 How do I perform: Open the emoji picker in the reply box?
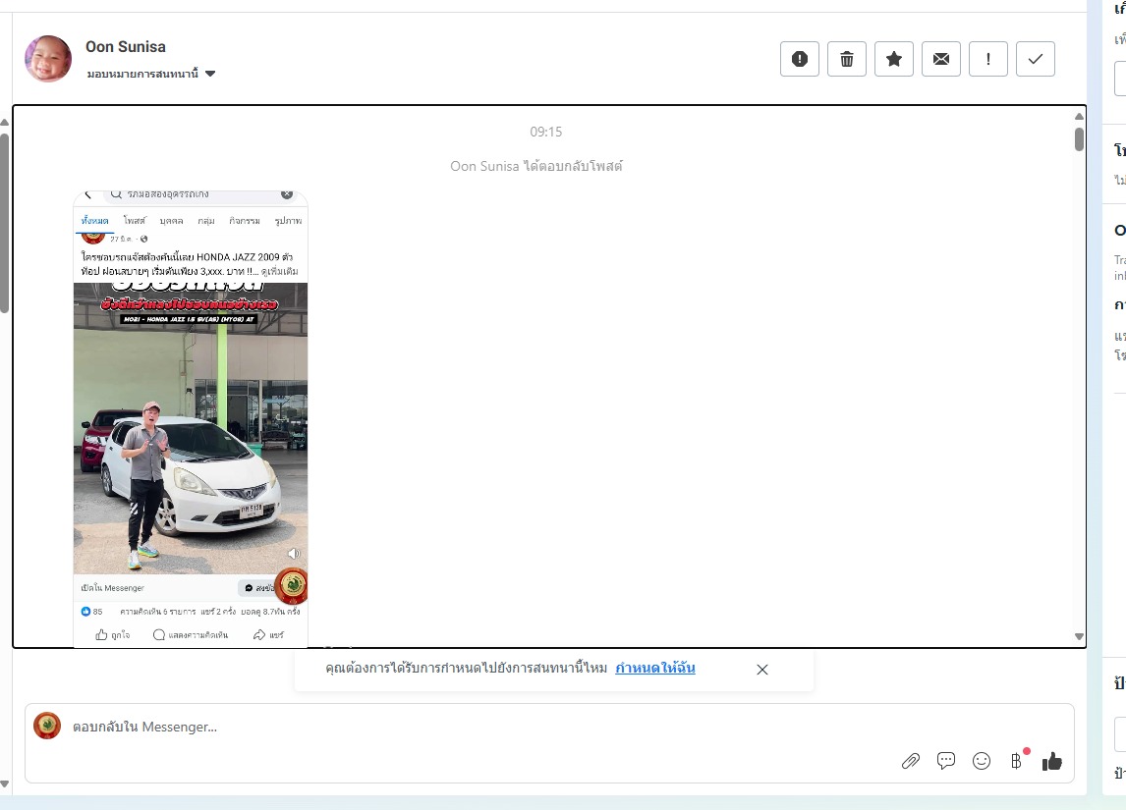pos(982,761)
